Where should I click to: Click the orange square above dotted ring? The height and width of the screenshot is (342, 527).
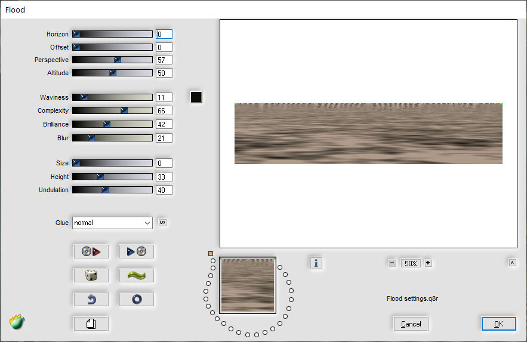click(211, 254)
